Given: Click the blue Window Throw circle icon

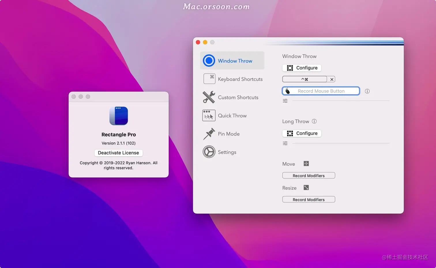Looking at the screenshot, I should pyautogui.click(x=209, y=61).
